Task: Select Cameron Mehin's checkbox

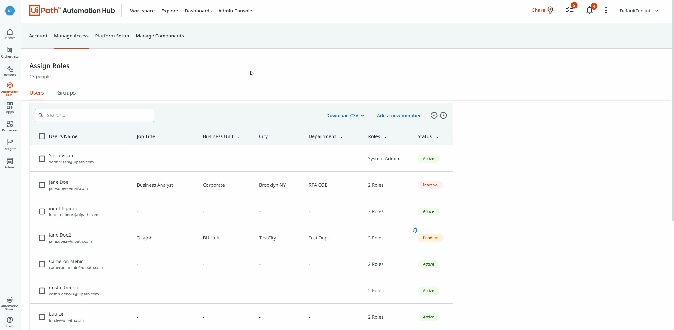Action: point(42,264)
